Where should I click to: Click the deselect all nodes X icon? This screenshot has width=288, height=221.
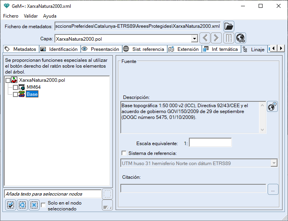34,205
